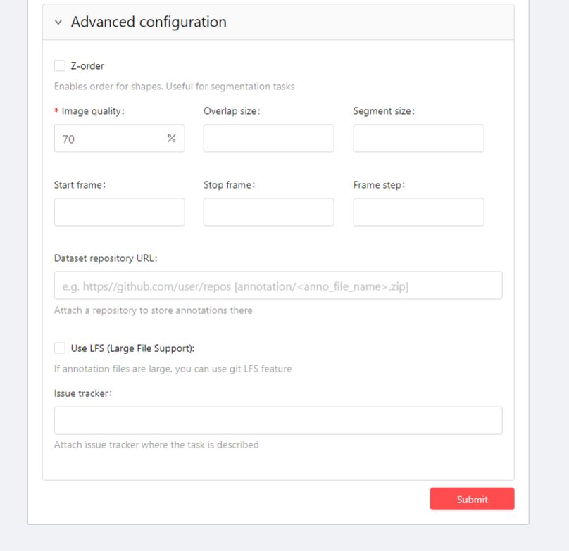Click the Segment size label text
Image resolution: width=569 pixels, height=551 pixels.
tap(383, 111)
